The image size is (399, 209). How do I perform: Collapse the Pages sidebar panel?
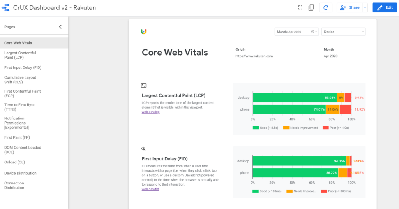click(60, 27)
